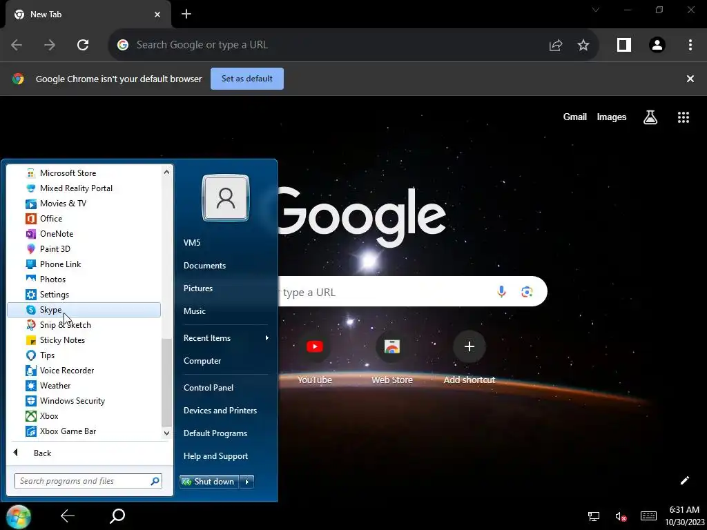This screenshot has height=530, width=707.
Task: Open Computer from the Start menu
Action: (x=202, y=361)
